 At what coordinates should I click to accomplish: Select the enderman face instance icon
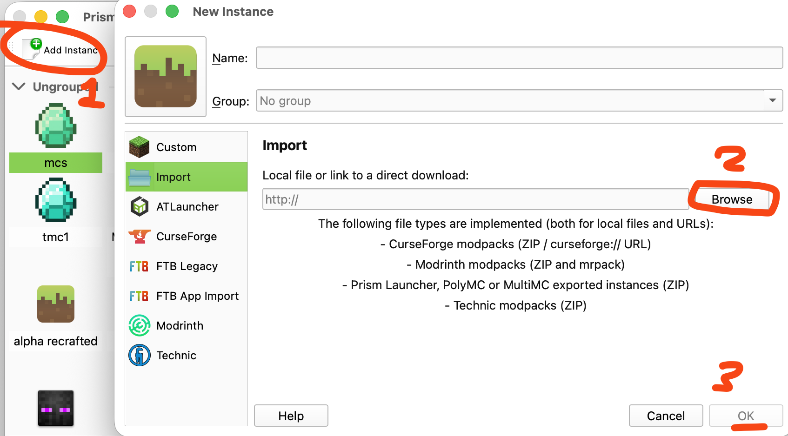tap(56, 408)
